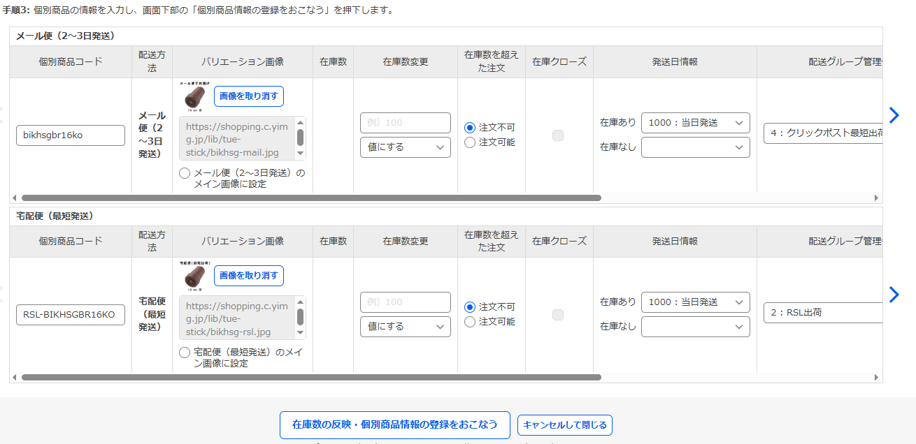Screen dimensions: 916x444
Task: Open 配送グループ dropdown showing RSL出荷
Action: (822, 313)
